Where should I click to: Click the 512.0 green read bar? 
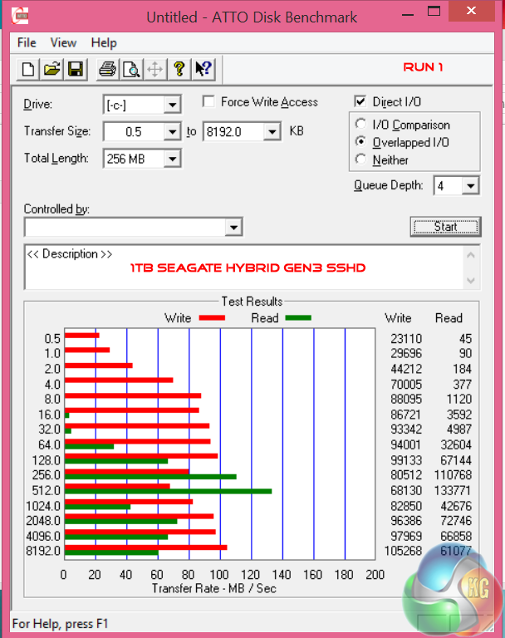click(x=168, y=491)
